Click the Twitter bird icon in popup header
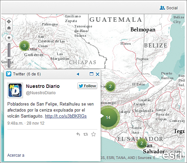Screen dimensions: 187x163 9,74
